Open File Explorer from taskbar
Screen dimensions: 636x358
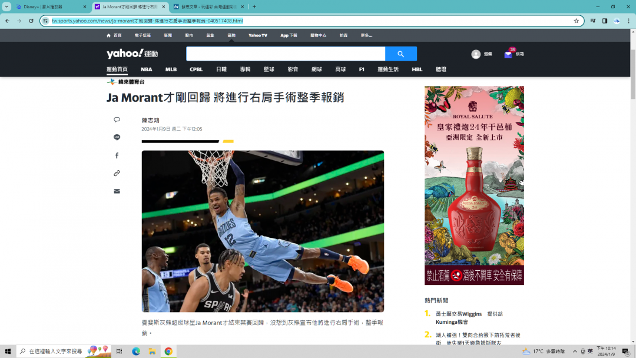click(152, 351)
